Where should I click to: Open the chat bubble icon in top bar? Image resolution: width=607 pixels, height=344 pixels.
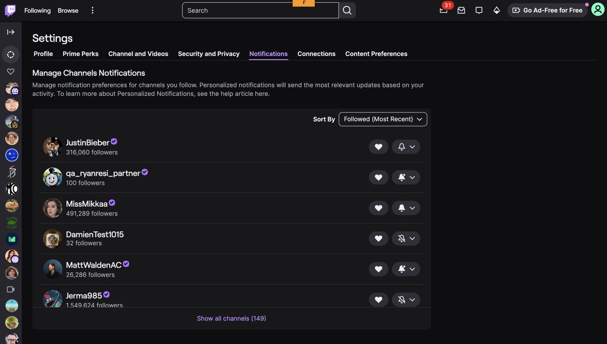tap(479, 10)
